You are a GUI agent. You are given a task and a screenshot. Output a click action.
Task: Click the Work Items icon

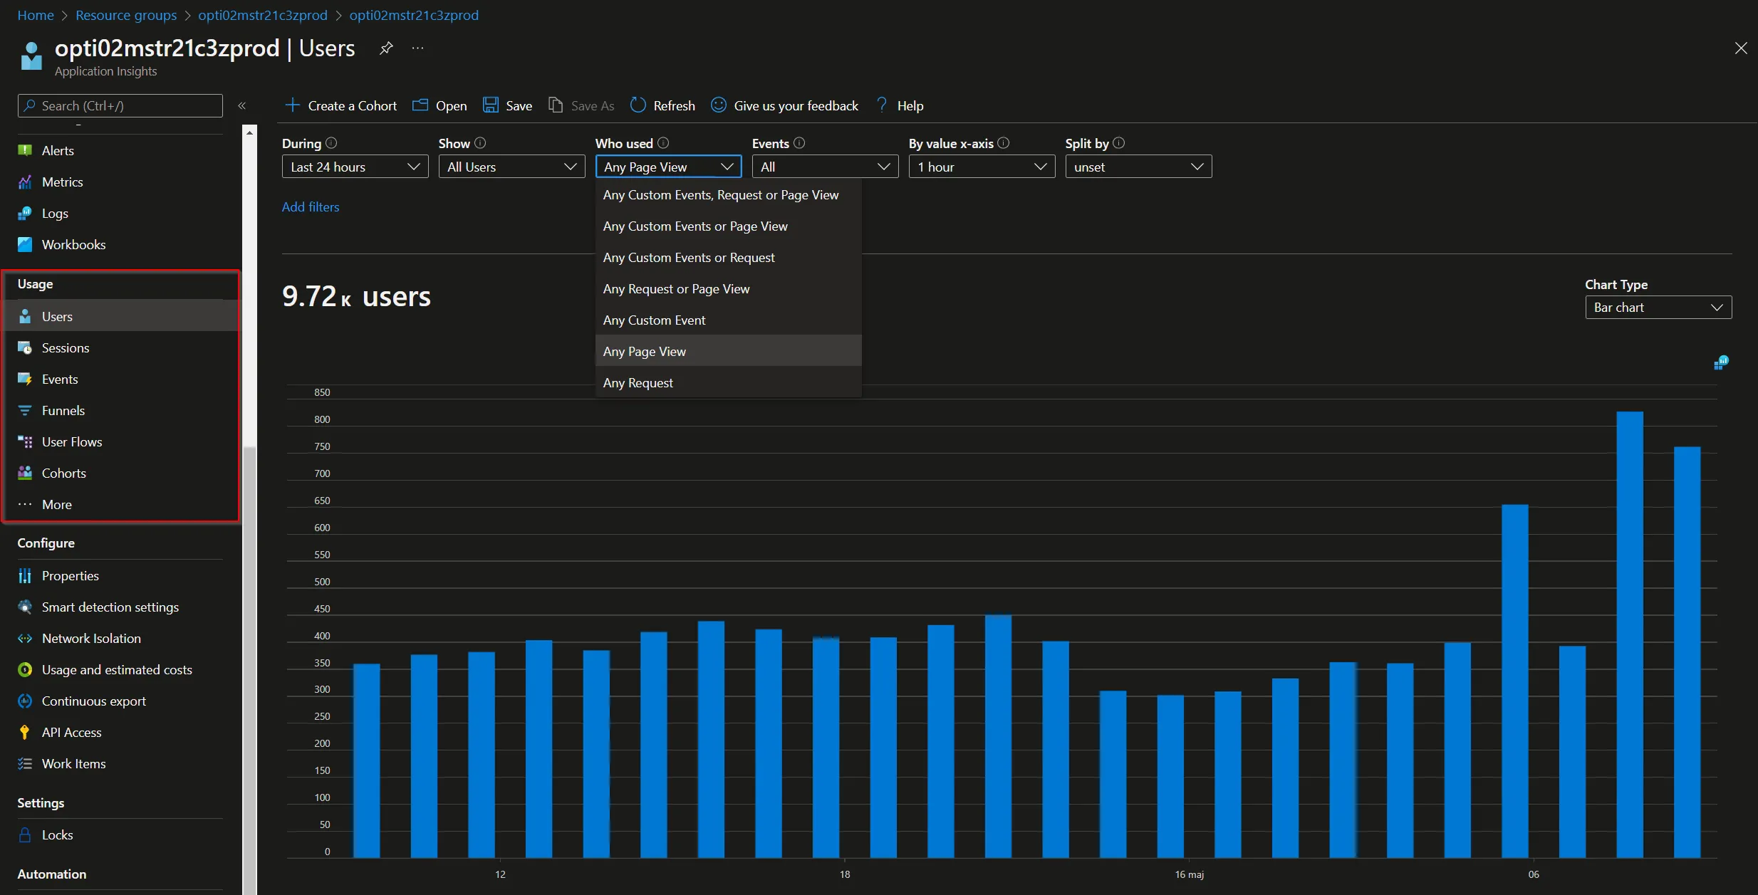25,763
